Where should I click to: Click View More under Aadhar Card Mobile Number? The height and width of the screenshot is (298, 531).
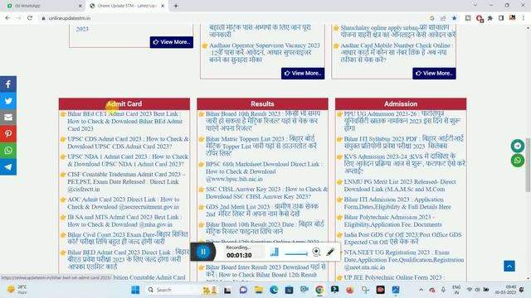(434, 74)
